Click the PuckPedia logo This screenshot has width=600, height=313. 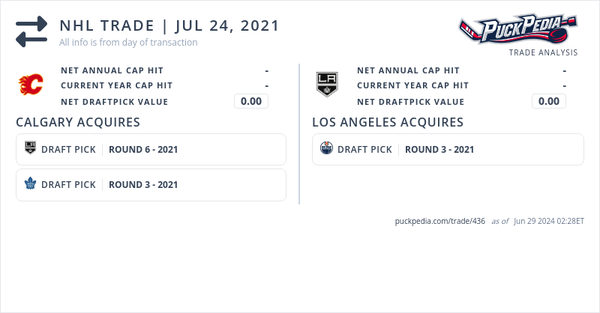(x=518, y=30)
